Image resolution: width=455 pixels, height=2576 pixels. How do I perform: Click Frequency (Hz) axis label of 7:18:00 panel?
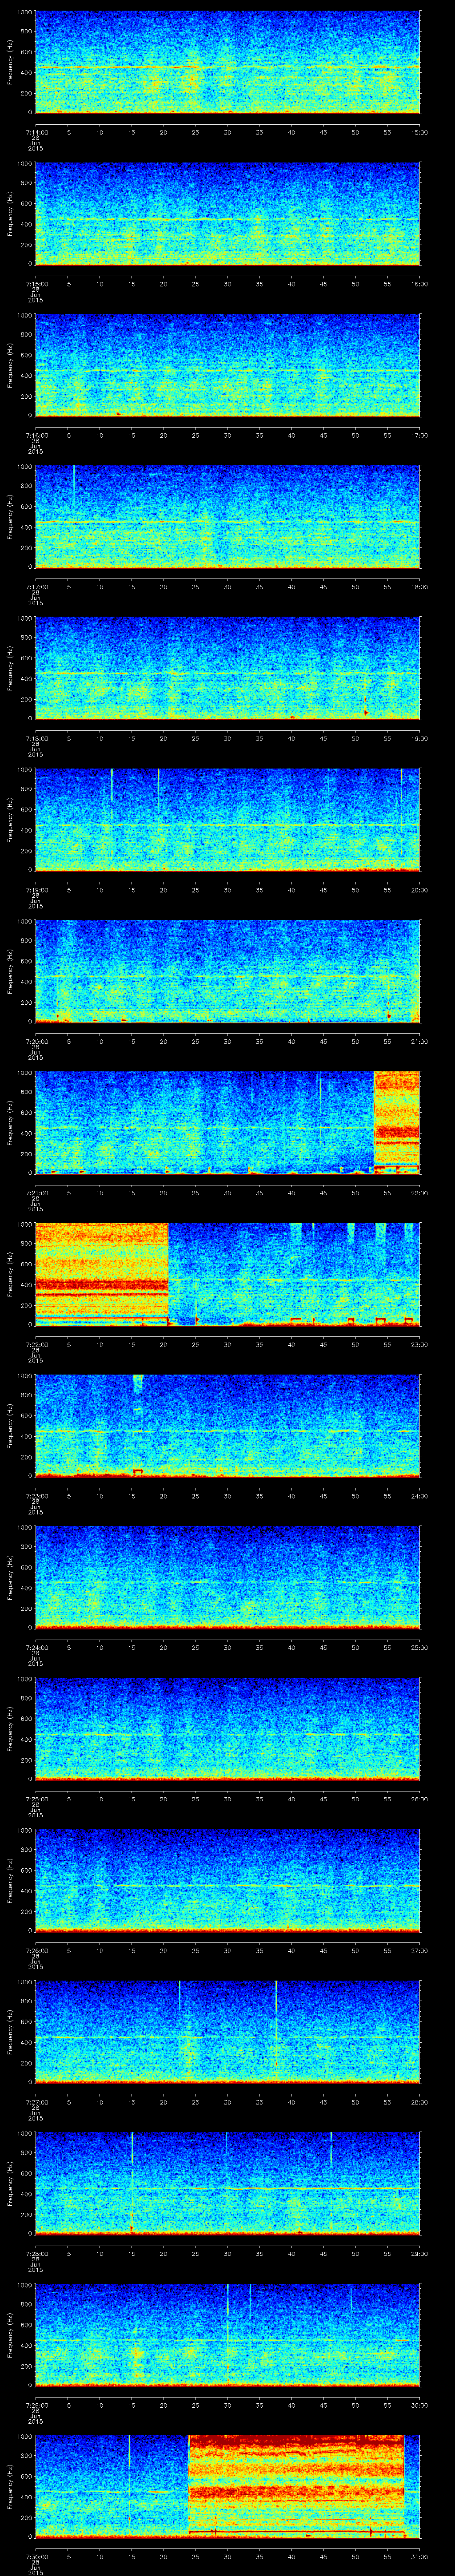click(10, 668)
